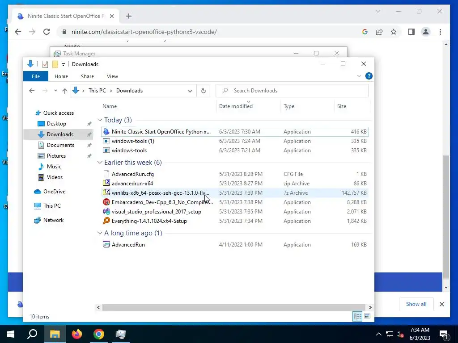The height and width of the screenshot is (343, 458).
Task: Navigate back in File Explorer
Action: click(32, 91)
